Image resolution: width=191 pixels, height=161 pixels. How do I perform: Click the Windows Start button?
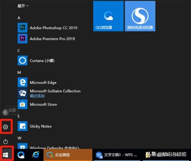(6, 155)
